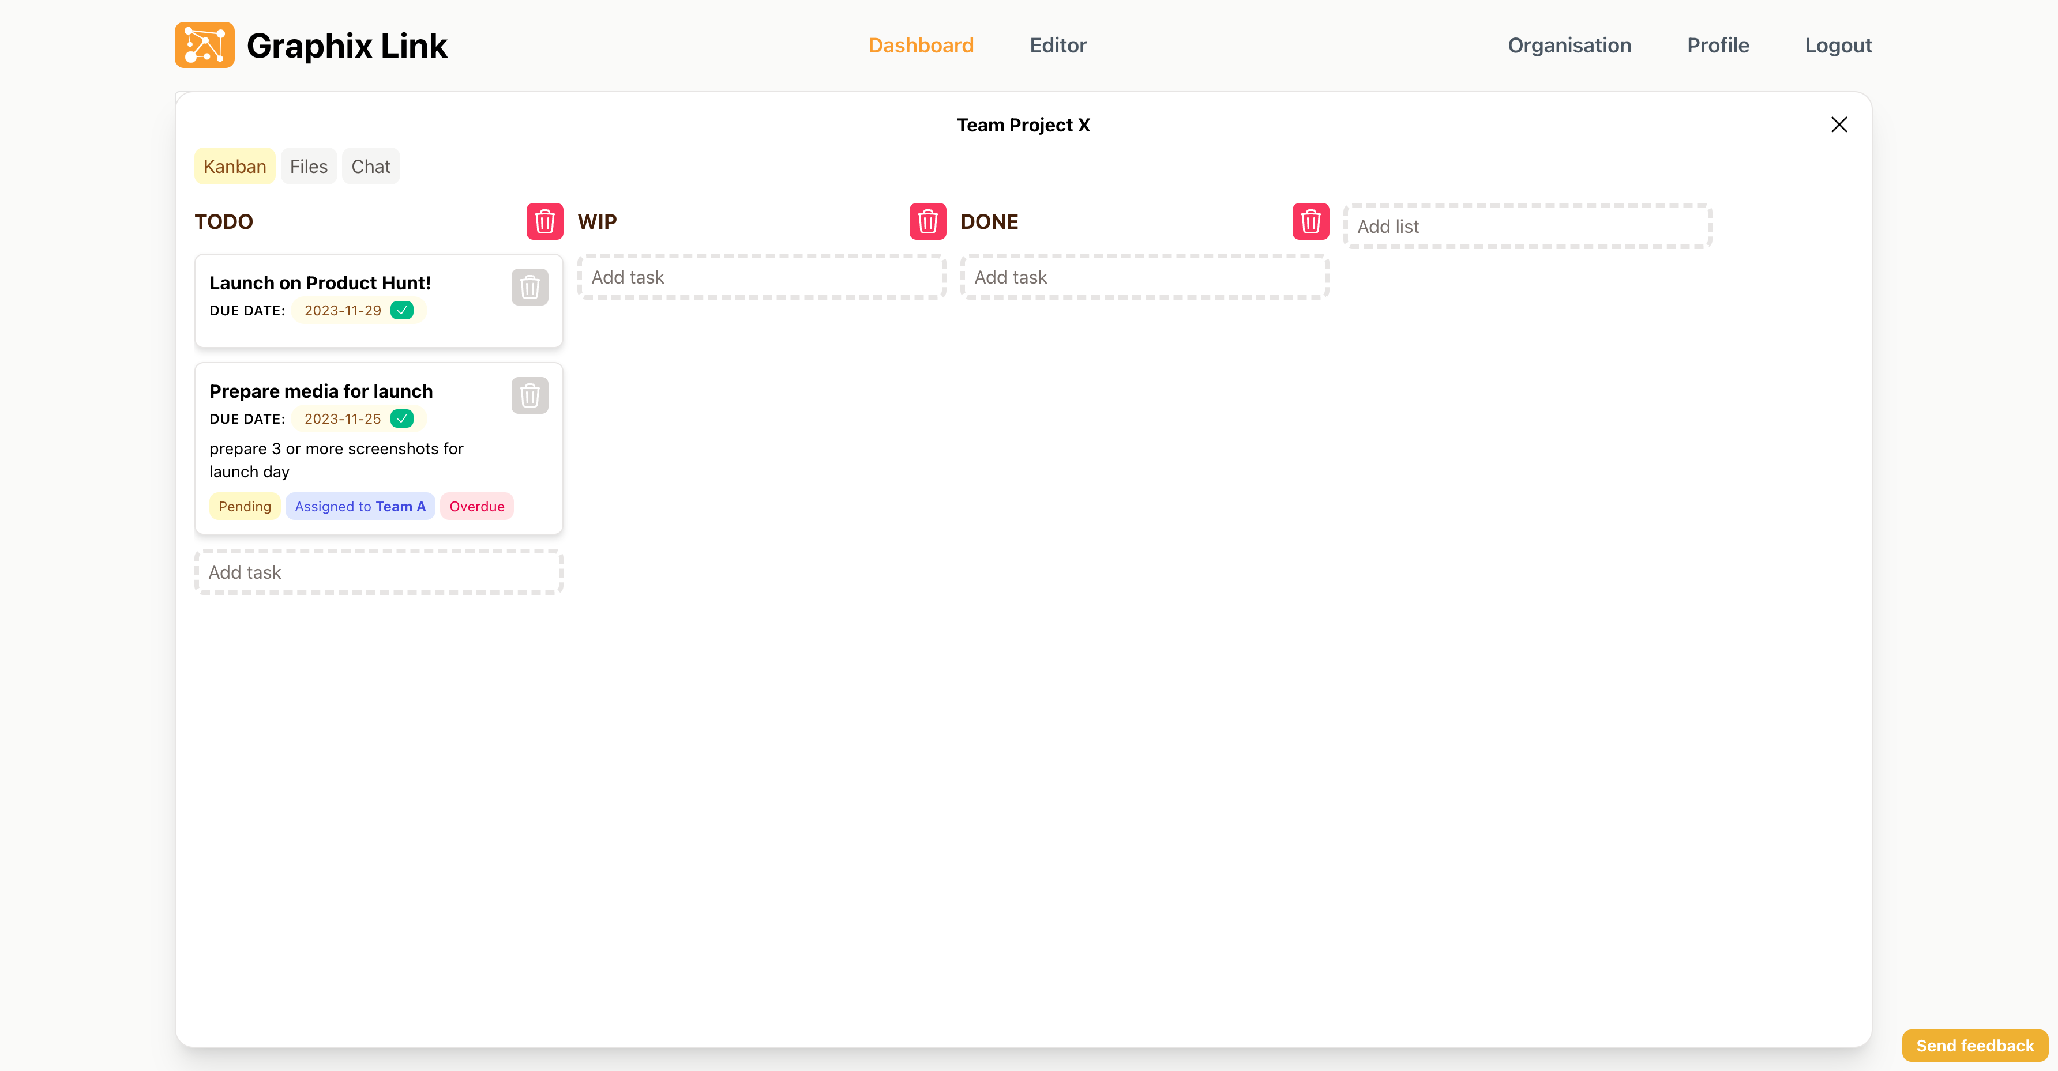
Task: Delete the DONE list with its trash icon
Action: point(1310,221)
